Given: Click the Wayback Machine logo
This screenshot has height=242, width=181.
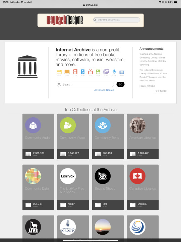Looking at the screenshot, I should pyautogui.click(x=65, y=20).
